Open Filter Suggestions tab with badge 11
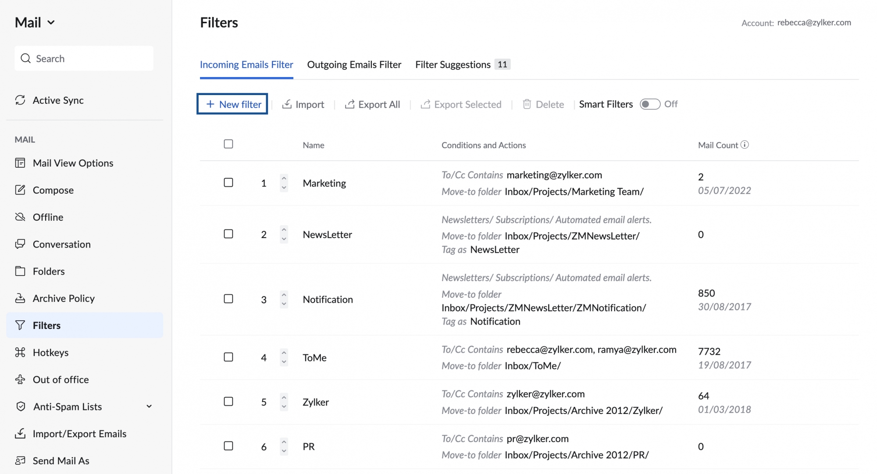This screenshot has width=877, height=474. [462, 64]
